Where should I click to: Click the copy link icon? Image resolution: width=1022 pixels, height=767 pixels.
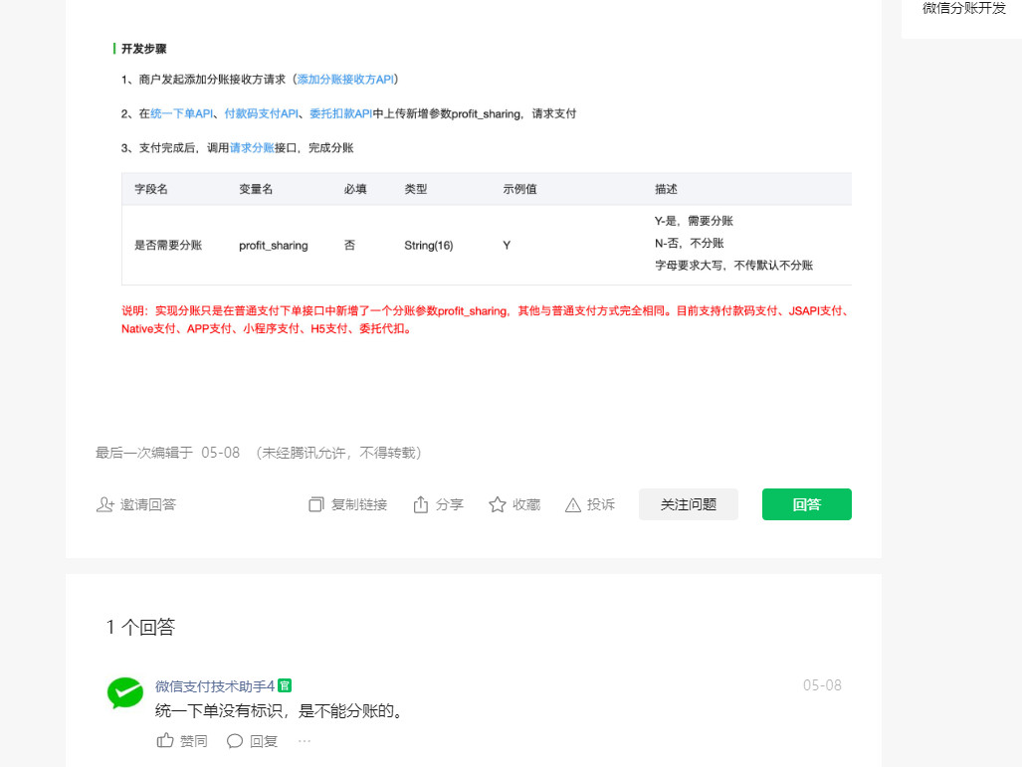(316, 504)
